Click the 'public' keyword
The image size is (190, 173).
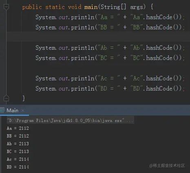pyautogui.click(x=32, y=7)
